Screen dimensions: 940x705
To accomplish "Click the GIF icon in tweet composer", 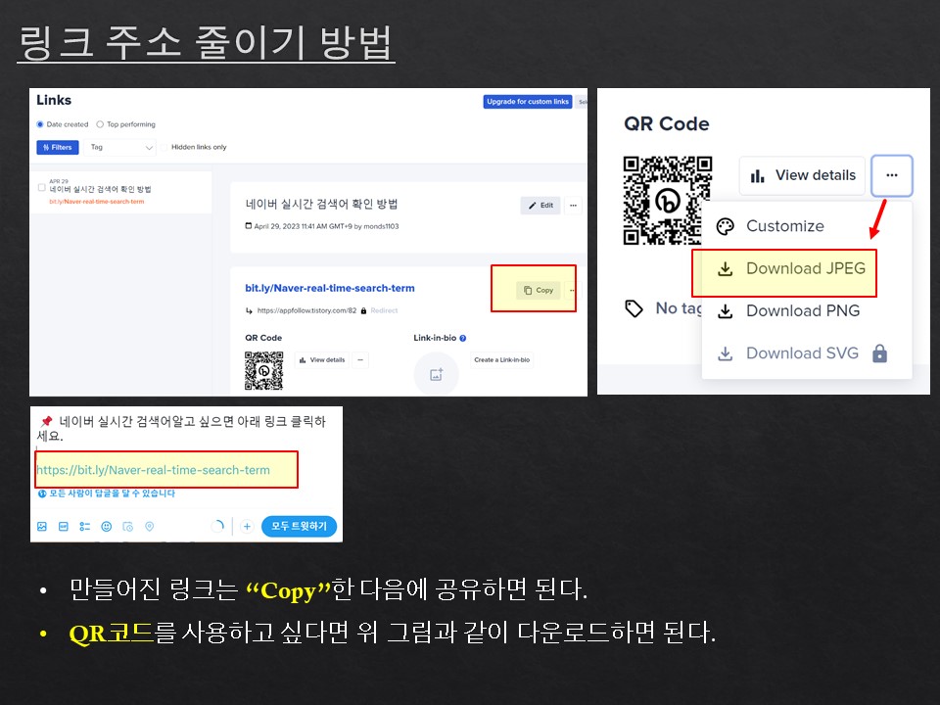I will click(64, 527).
